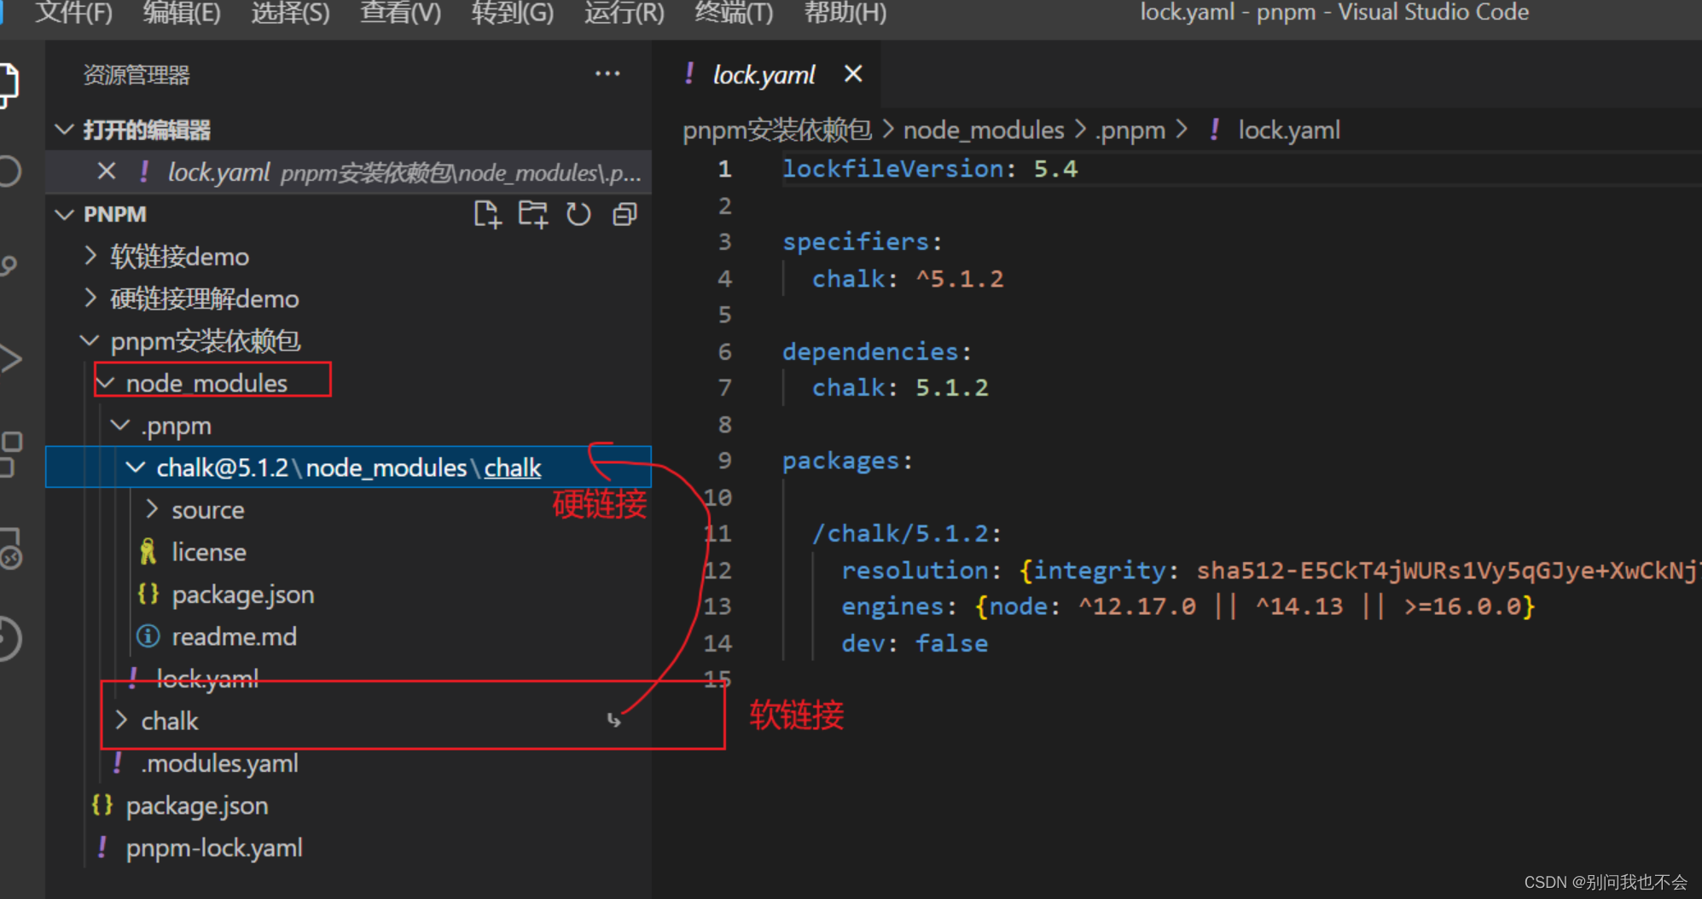Collapse all folders using the collapse icon
The height and width of the screenshot is (899, 1702).
pyautogui.click(x=624, y=214)
